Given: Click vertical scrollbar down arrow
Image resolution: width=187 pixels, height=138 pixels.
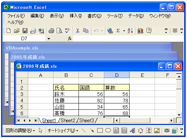Looking at the screenshot, I should [179, 115].
